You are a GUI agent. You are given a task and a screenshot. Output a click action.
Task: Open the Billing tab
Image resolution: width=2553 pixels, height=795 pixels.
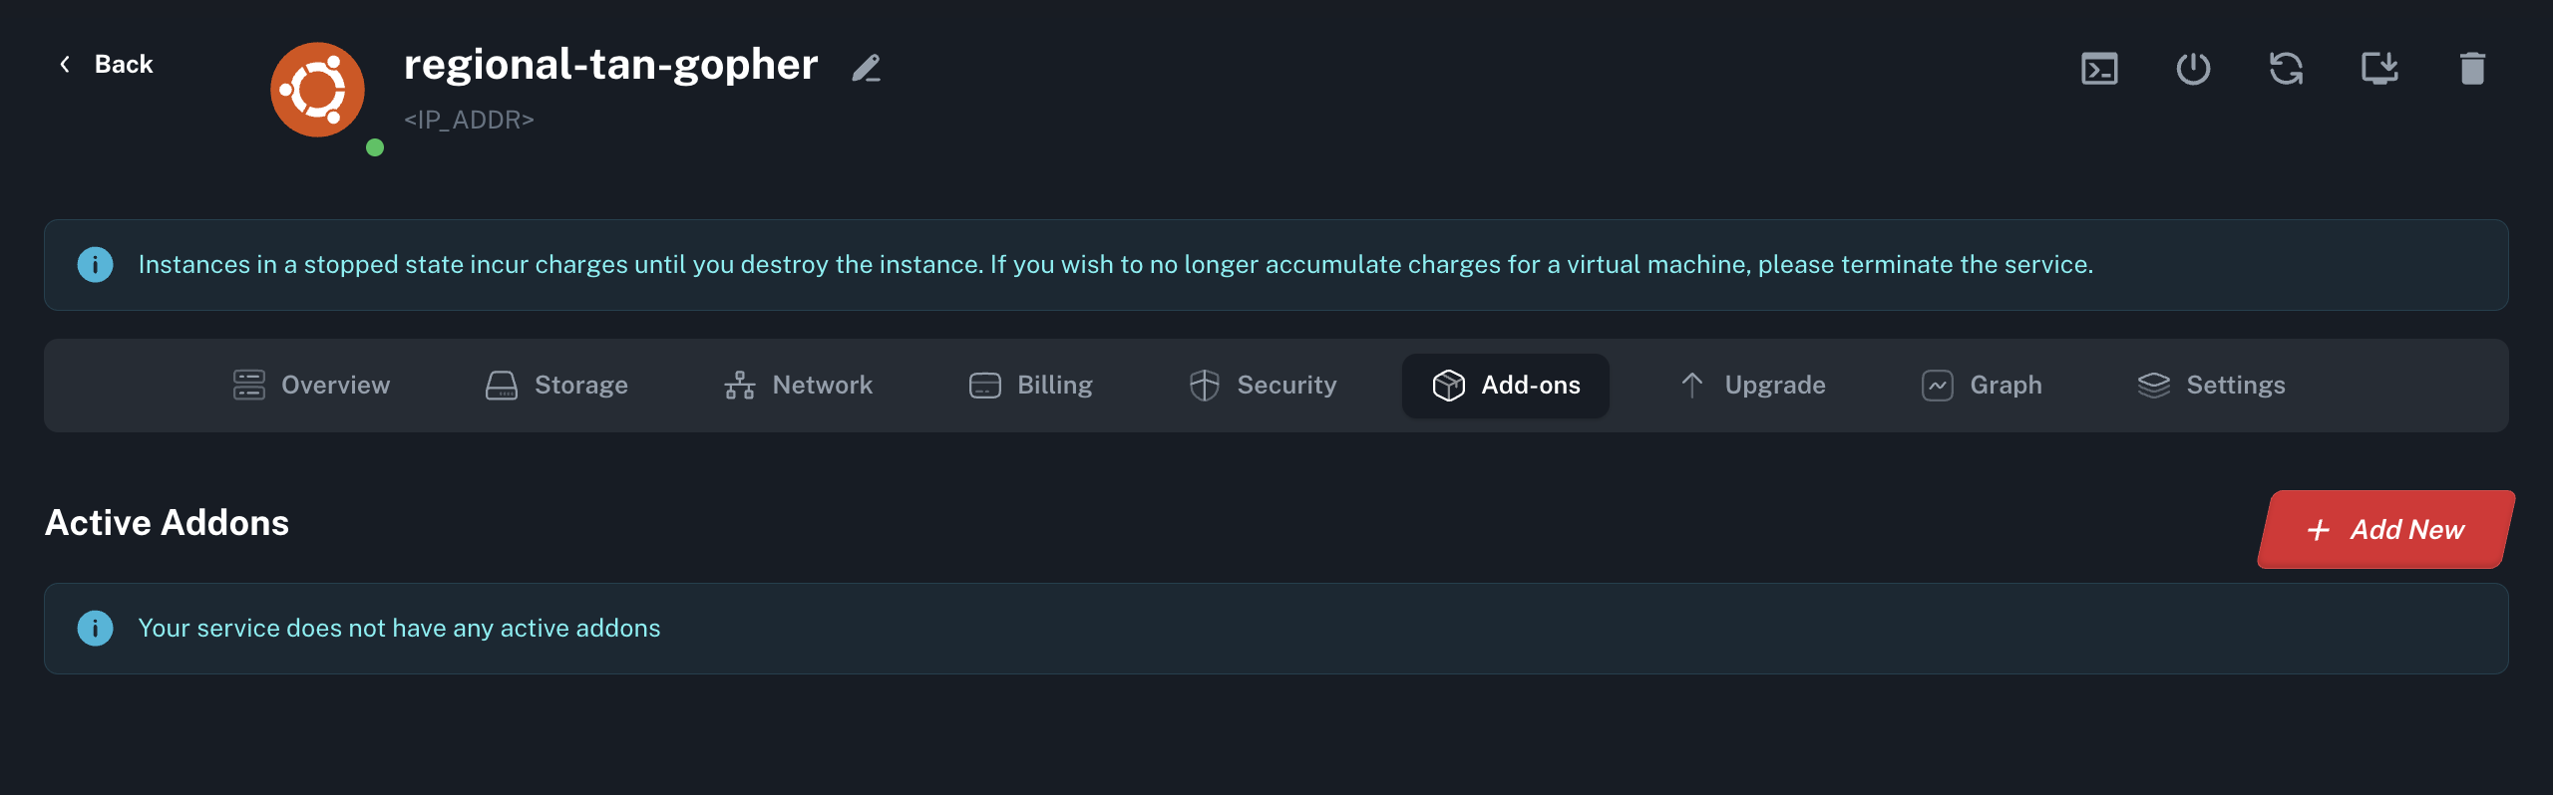[x=1031, y=386]
